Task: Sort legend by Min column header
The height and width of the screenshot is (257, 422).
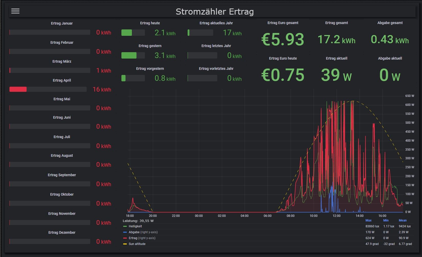Action: 386,220
